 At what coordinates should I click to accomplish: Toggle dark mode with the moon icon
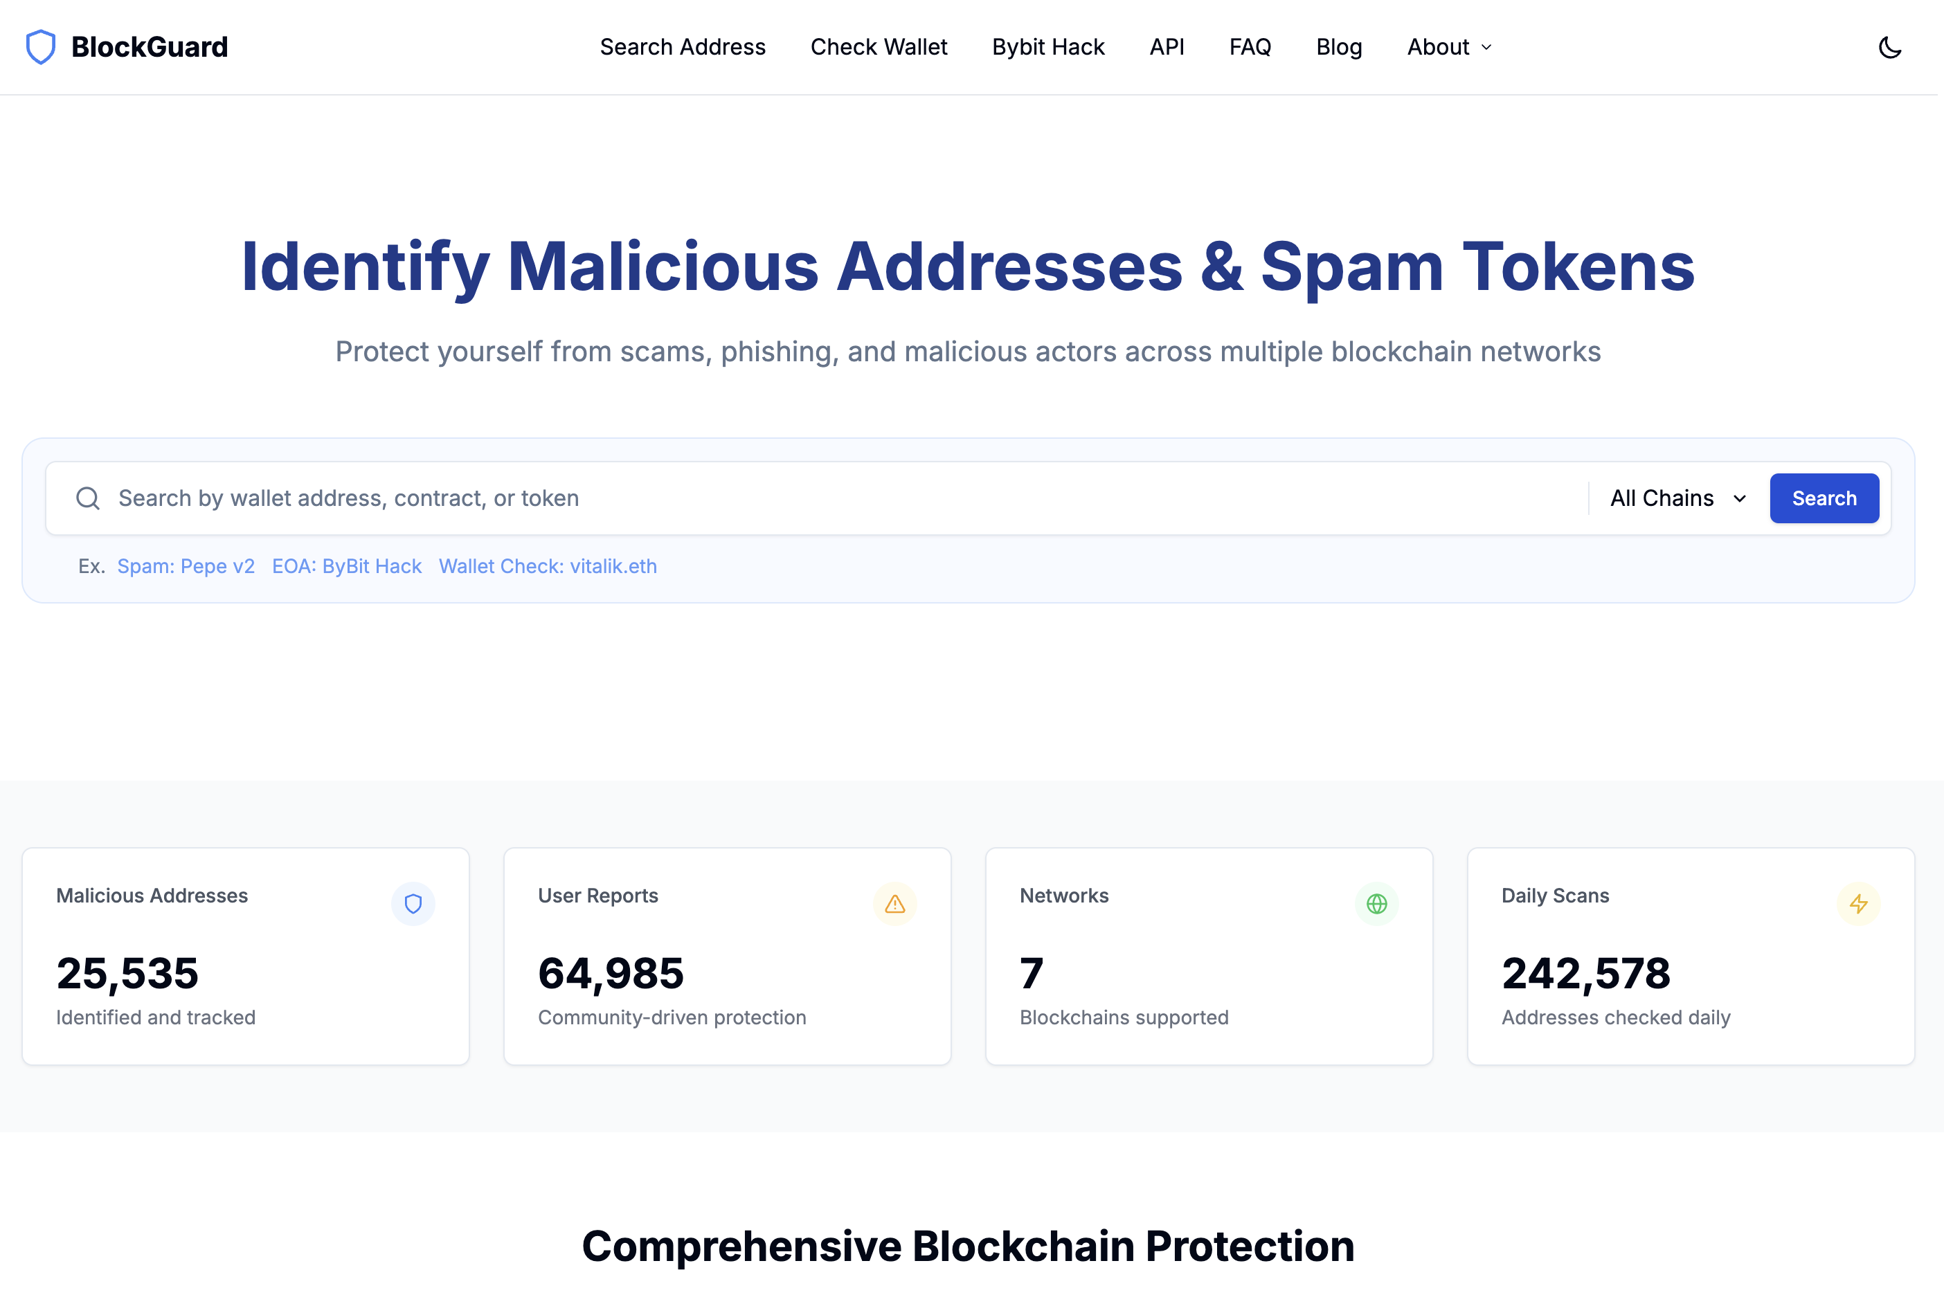click(1889, 47)
